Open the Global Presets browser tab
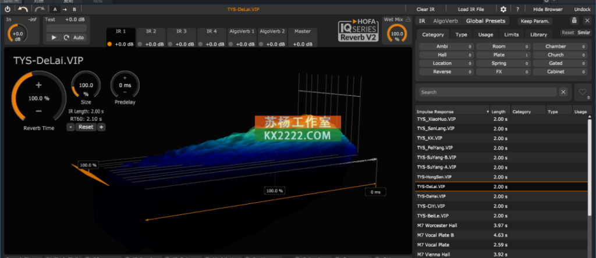 point(485,21)
